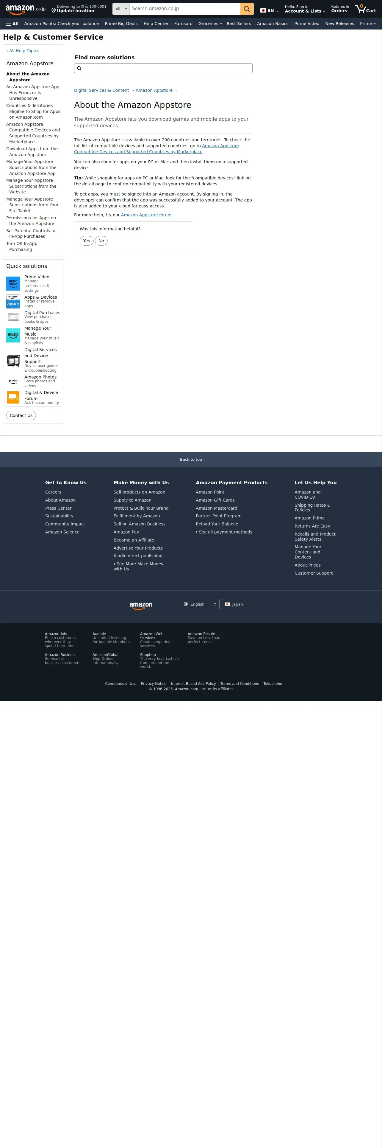Open Permissions for Apps on the Amazon Appstore
The width and height of the screenshot is (382, 1148).
pyautogui.click(x=31, y=221)
